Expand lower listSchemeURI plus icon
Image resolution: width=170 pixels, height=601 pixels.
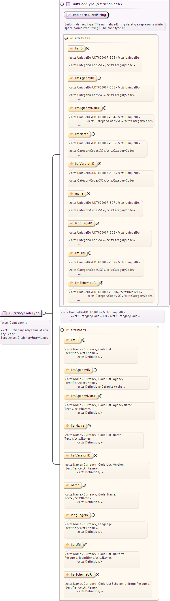[97, 575]
